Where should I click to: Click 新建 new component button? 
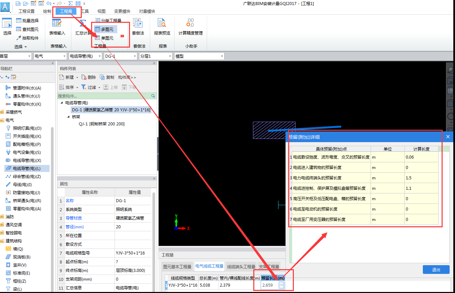click(67, 77)
